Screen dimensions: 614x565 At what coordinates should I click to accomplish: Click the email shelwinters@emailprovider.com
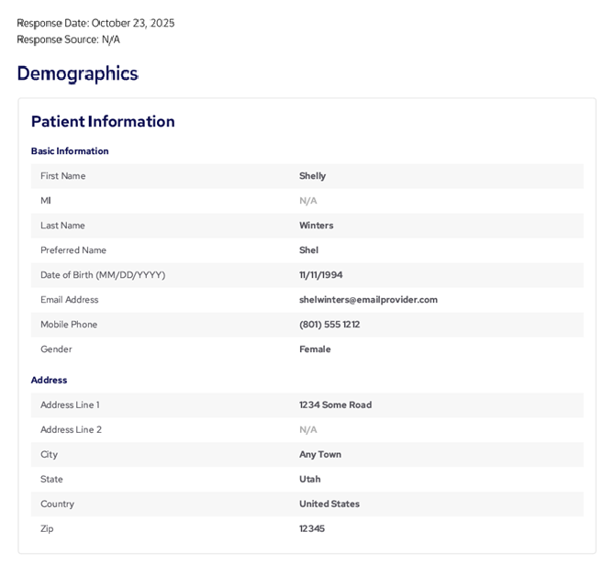[368, 300]
